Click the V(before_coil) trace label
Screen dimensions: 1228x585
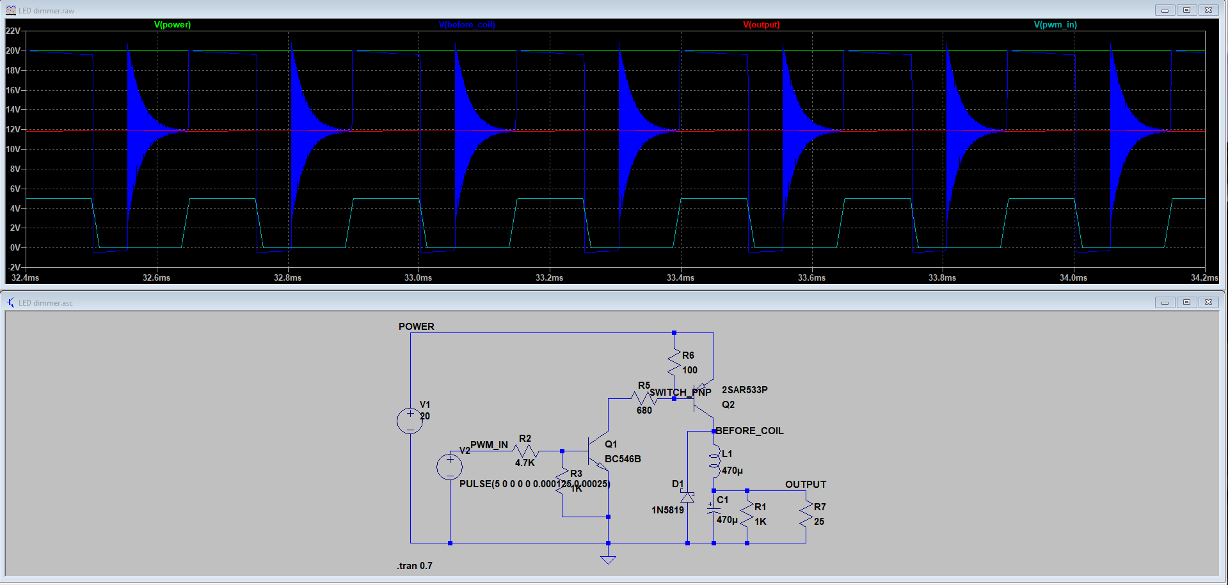pyautogui.click(x=467, y=25)
